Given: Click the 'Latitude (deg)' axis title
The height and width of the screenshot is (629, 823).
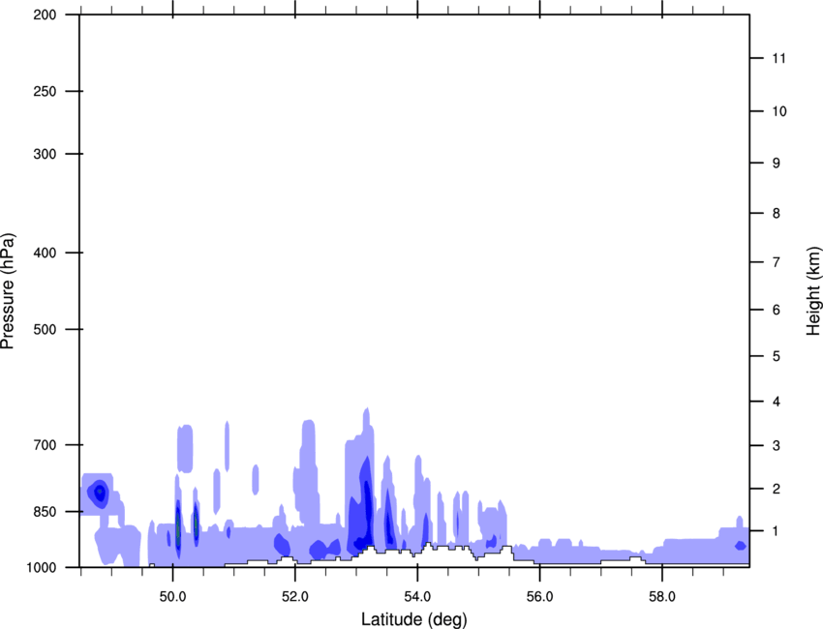Looking at the screenshot, I should (x=414, y=619).
